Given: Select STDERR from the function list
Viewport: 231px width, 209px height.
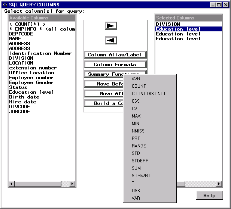Looking at the screenshot, I should tap(139, 161).
